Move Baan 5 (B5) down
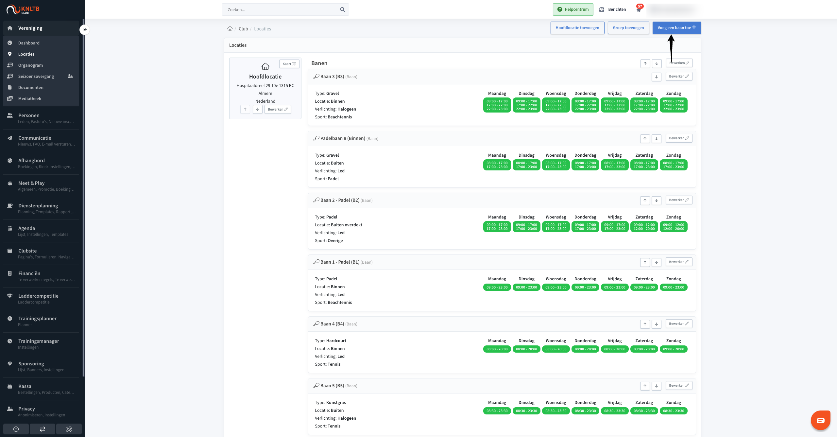The image size is (837, 437). [x=656, y=386]
